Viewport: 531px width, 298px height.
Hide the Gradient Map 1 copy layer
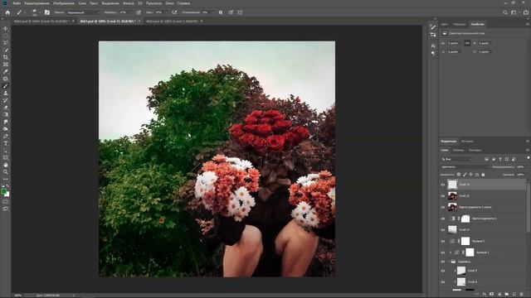coord(442,207)
